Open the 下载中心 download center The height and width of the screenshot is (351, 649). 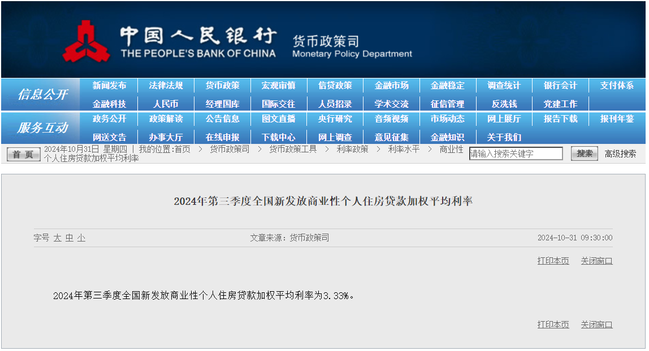[279, 137]
